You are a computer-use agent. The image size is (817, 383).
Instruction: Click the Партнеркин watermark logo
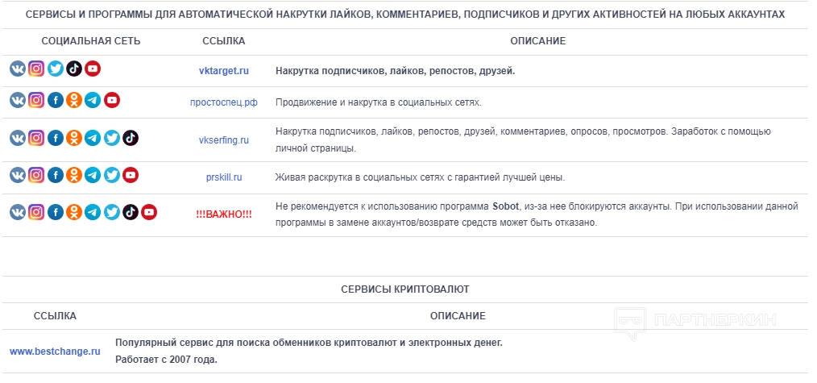click(x=696, y=321)
